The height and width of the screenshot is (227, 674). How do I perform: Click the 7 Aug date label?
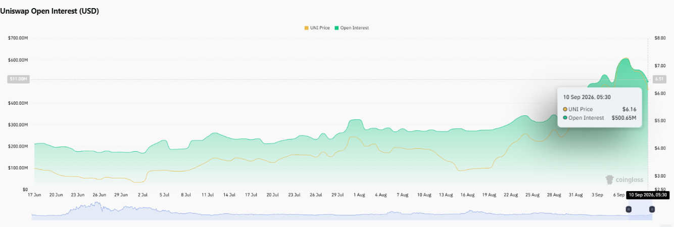(x=403, y=195)
